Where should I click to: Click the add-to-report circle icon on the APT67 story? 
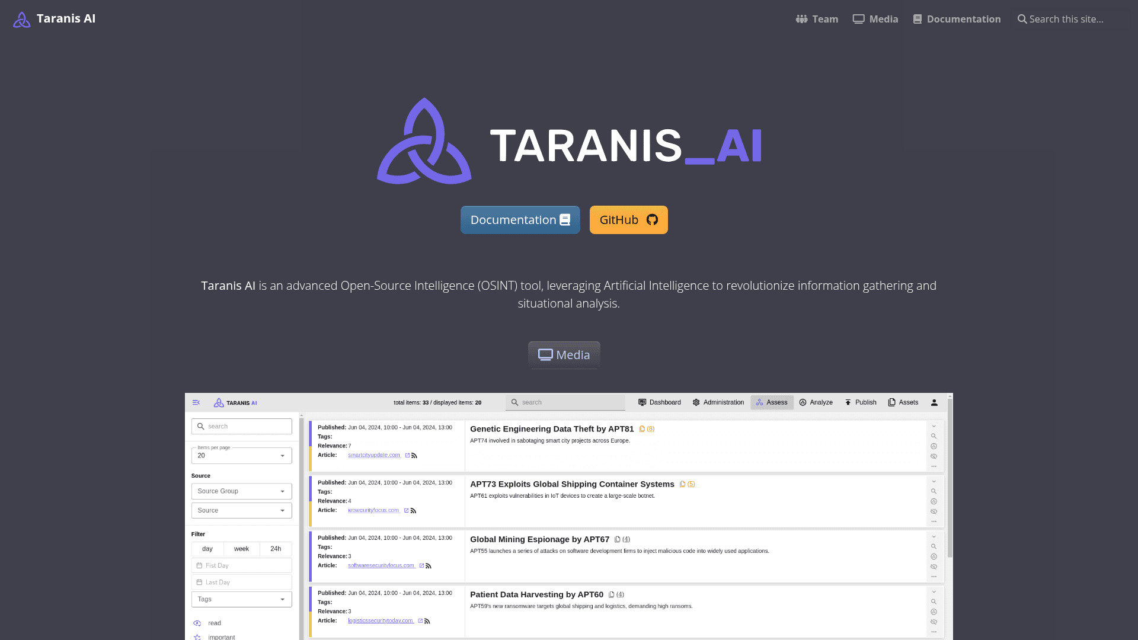coord(934,557)
